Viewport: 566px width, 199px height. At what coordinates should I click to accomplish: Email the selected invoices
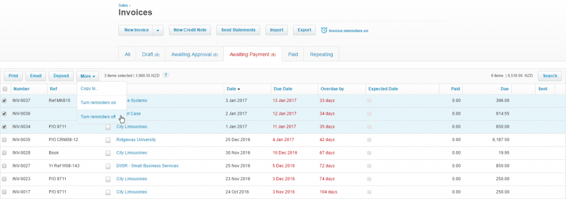click(x=36, y=76)
